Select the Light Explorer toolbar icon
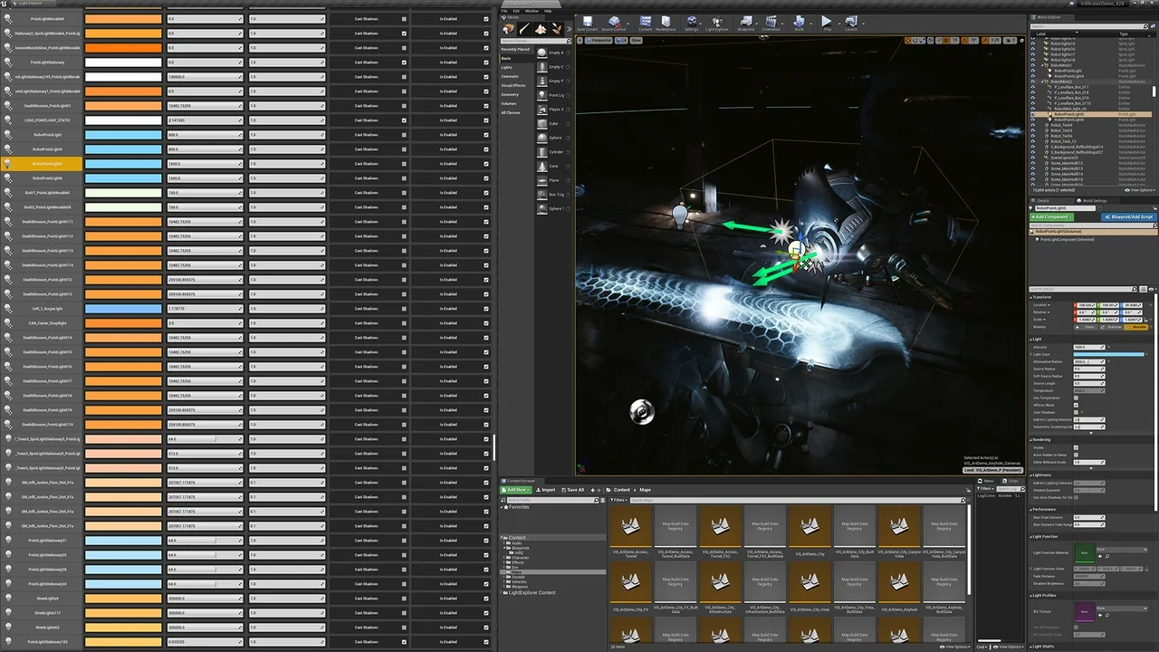The height and width of the screenshot is (652, 1159). [716, 23]
